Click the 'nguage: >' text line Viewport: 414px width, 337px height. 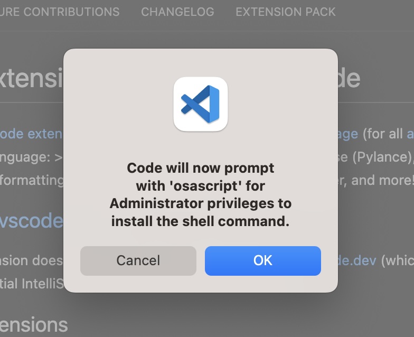click(x=31, y=157)
